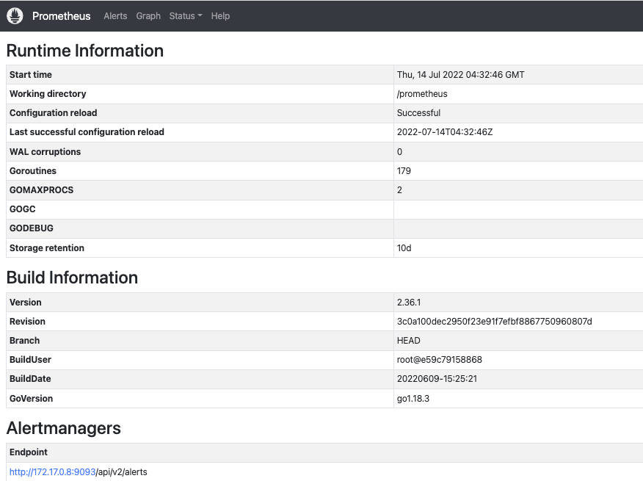This screenshot has height=481, width=643.
Task: Click the 'Alertmanagers' heading
Action: pyautogui.click(x=64, y=428)
